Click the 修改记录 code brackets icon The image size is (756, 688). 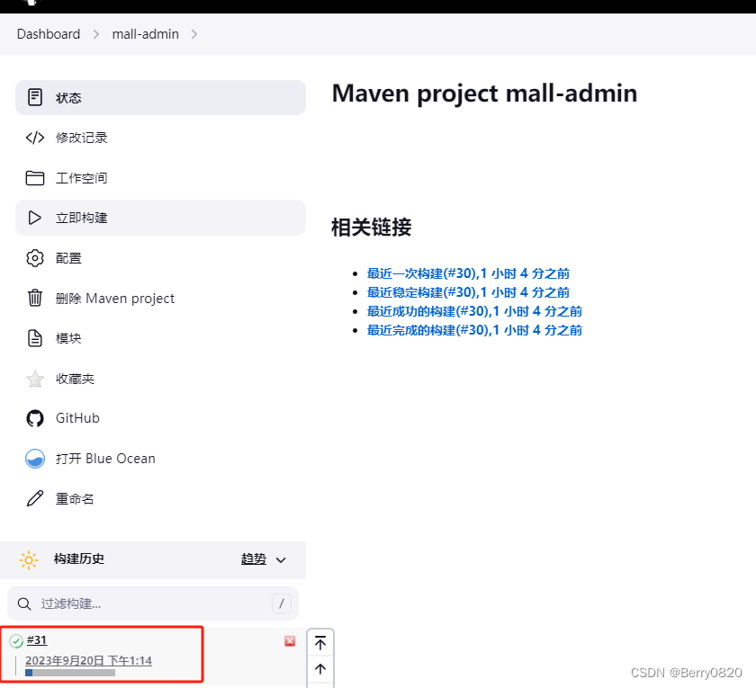[x=35, y=138]
